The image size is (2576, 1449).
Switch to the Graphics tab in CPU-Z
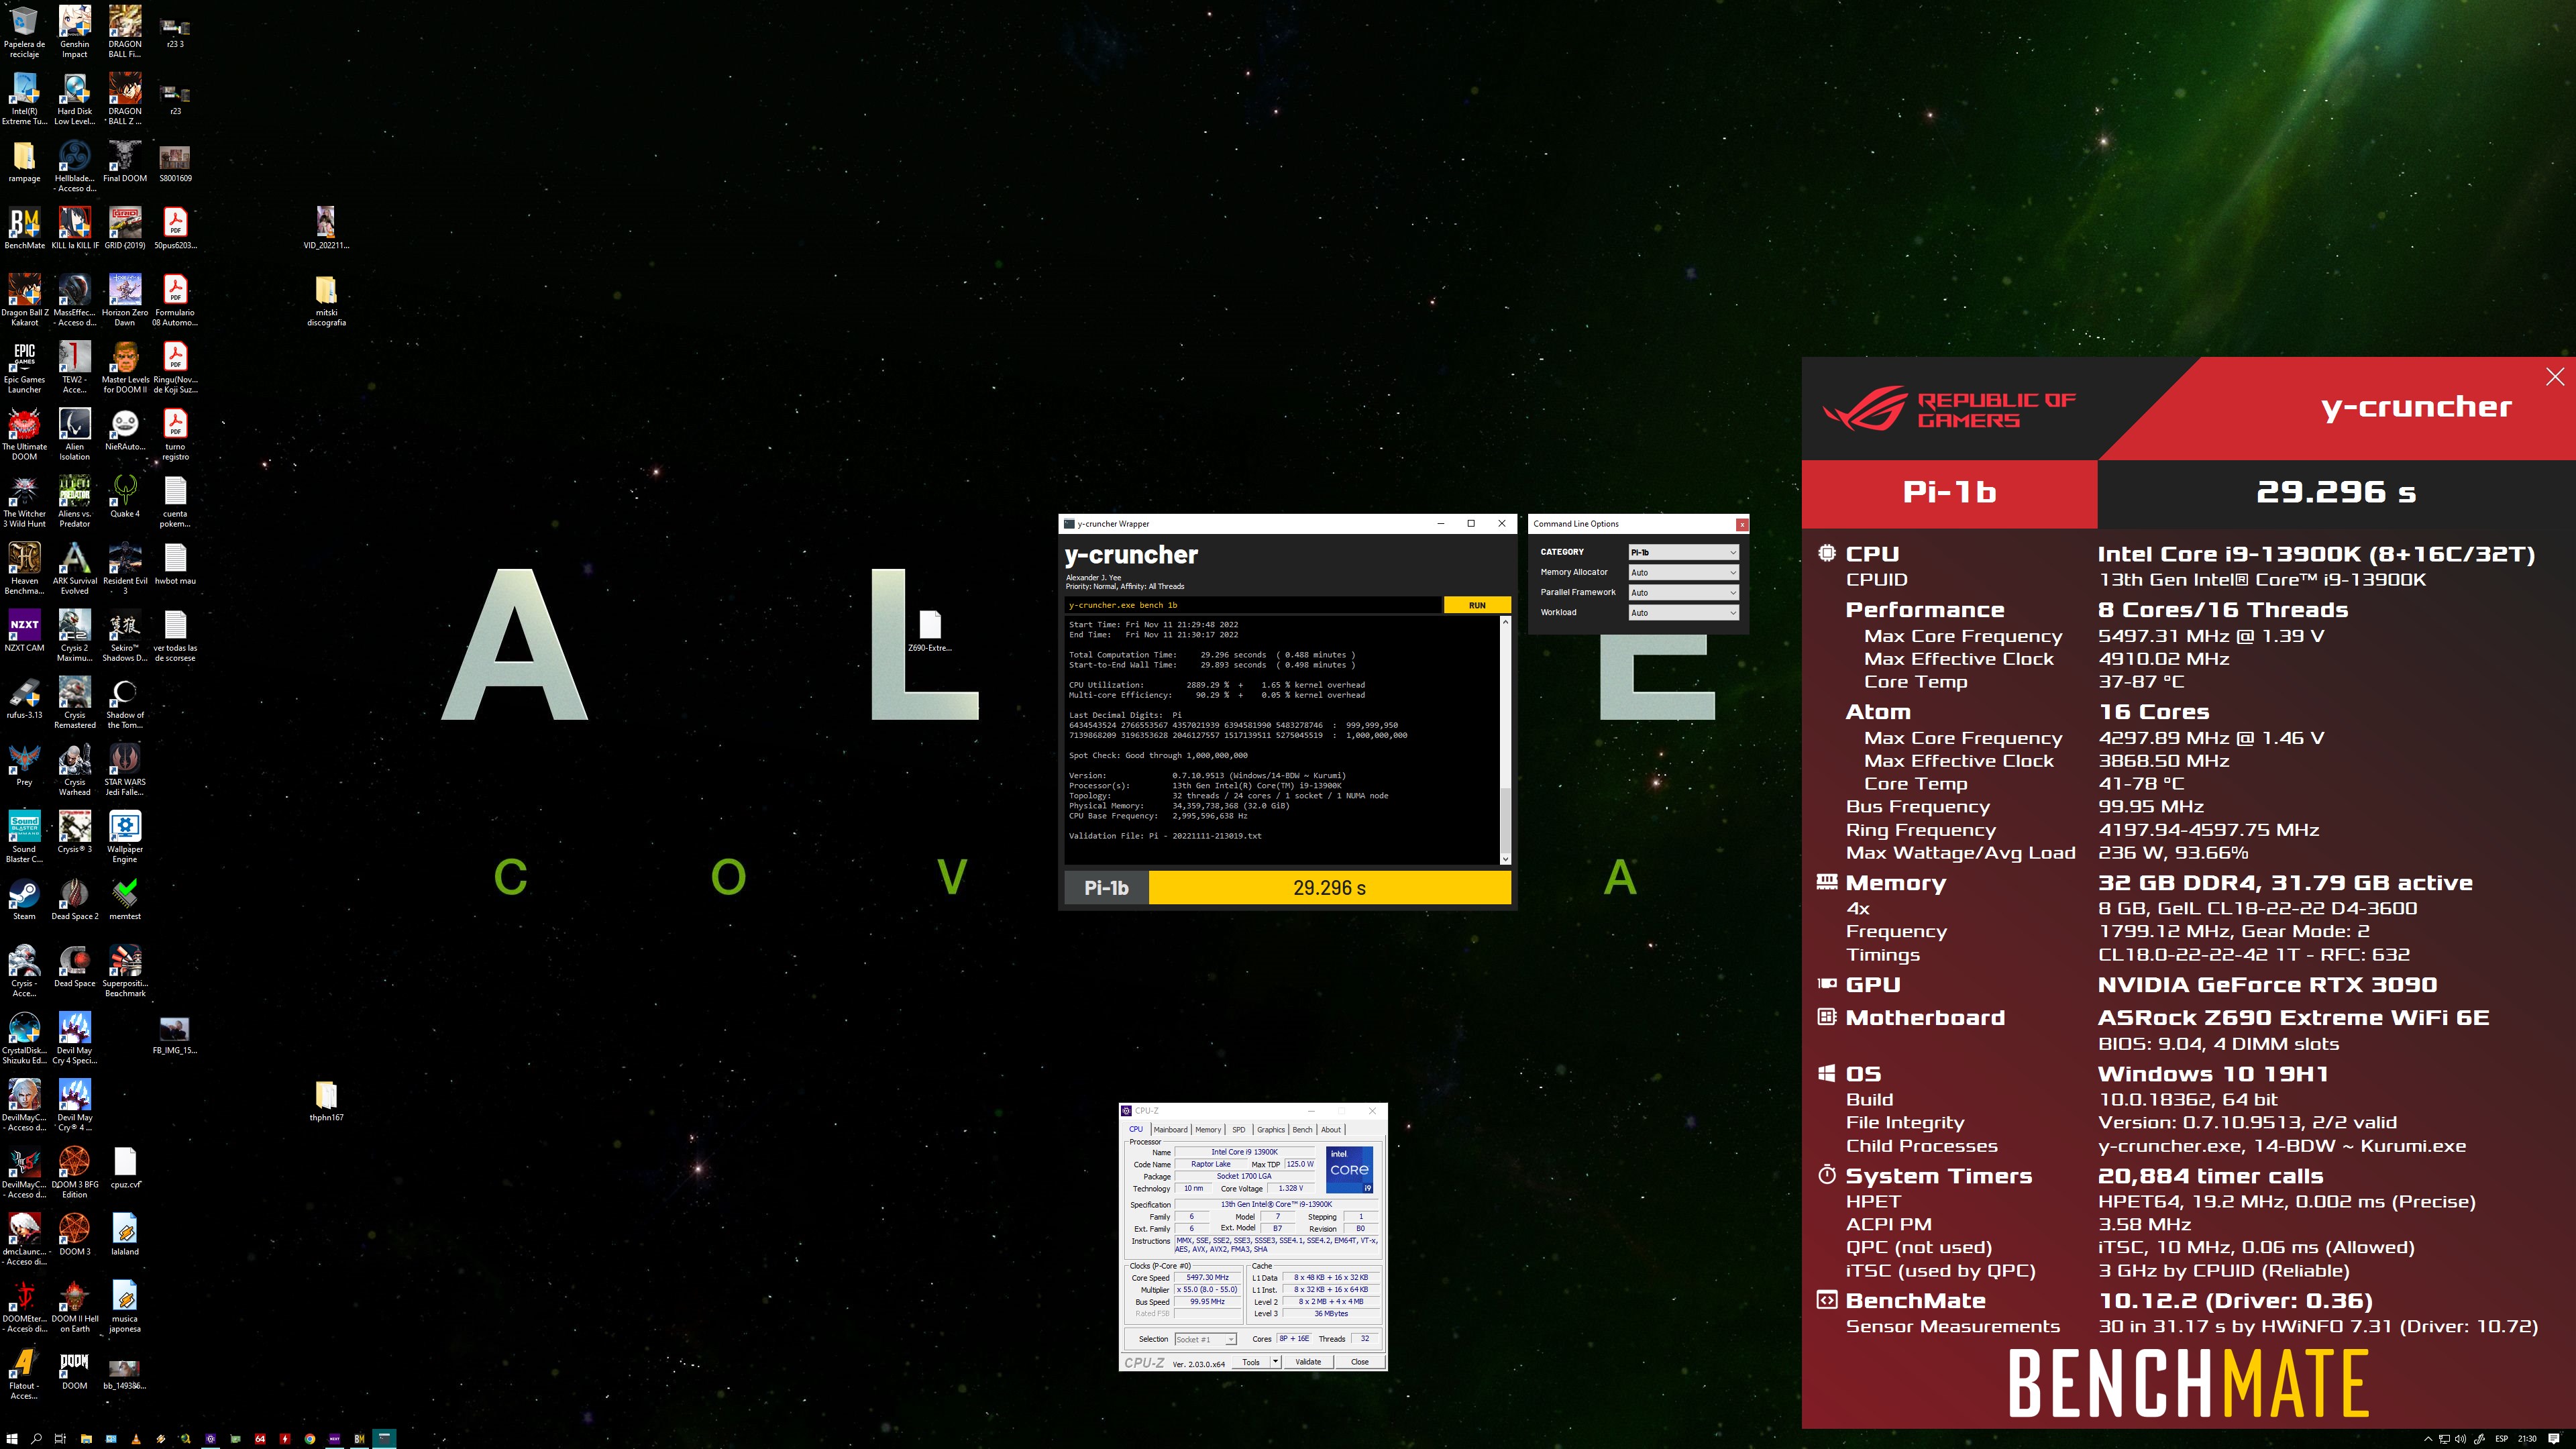pos(1271,1129)
